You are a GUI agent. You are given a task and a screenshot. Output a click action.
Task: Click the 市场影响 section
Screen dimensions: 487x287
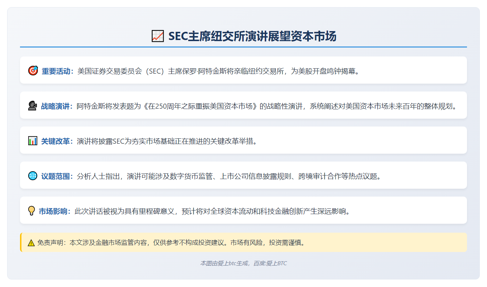point(244,210)
